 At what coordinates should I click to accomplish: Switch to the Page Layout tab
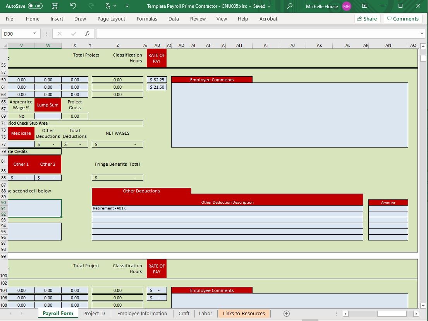point(111,19)
